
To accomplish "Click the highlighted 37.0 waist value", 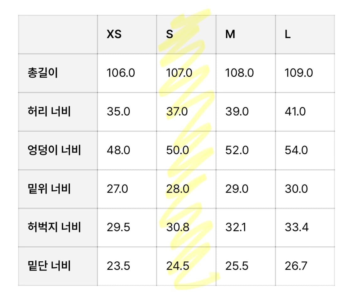I will coord(177,112).
